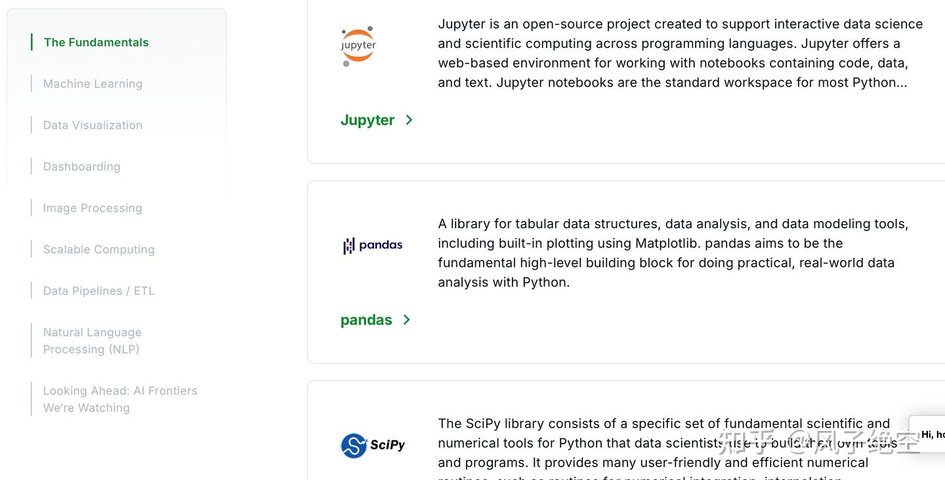
Task: Select Scalable Computing in the sidebar
Action: pyautogui.click(x=98, y=249)
